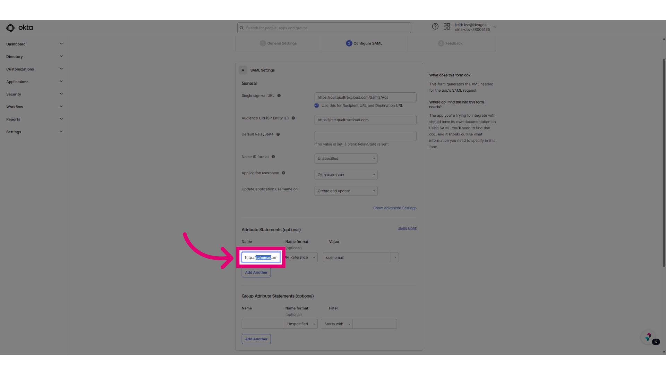The height and width of the screenshot is (375, 666).
Task: Click the user.email value field
Action: point(357,257)
